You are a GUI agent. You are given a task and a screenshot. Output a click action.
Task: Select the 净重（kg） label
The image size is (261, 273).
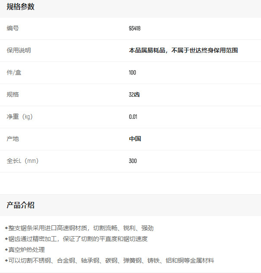(20, 117)
